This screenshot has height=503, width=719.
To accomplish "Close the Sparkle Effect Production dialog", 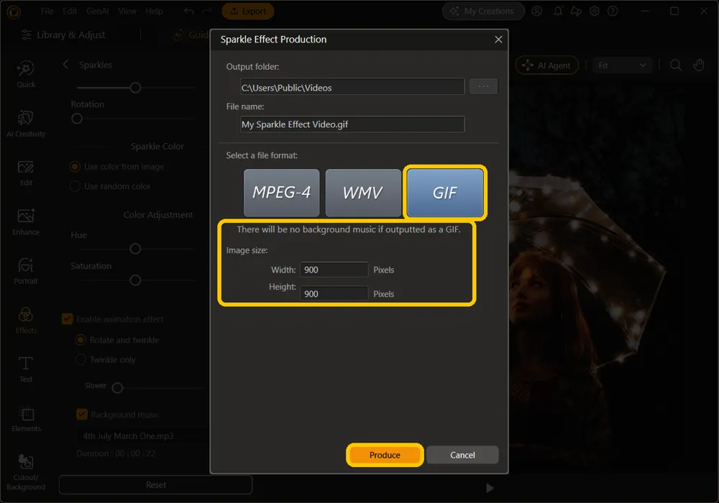I will click(498, 40).
